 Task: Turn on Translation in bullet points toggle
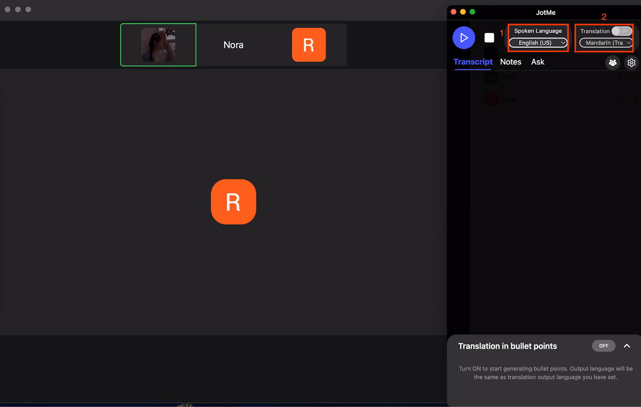tap(603, 346)
